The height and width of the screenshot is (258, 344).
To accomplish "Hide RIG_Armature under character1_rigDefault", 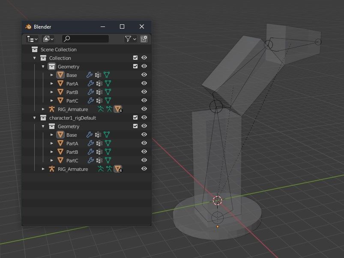I will 144,168.
